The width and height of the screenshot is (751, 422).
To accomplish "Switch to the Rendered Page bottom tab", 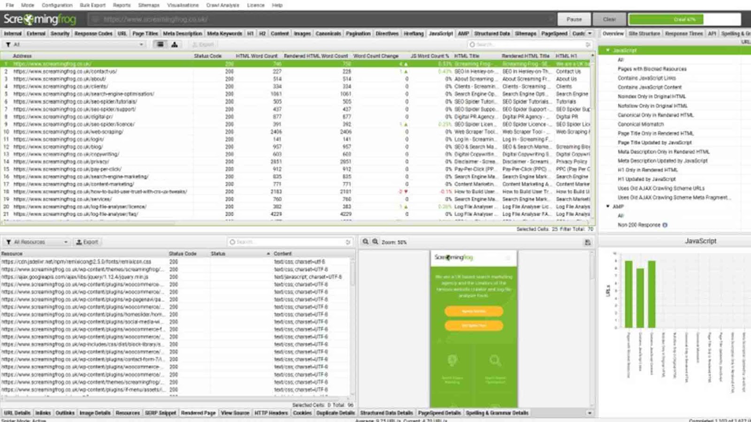I will pos(198,413).
